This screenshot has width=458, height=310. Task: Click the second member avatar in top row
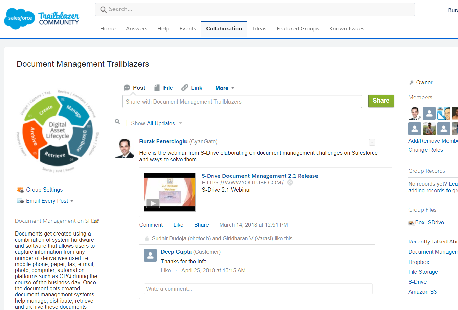pyautogui.click(x=429, y=113)
